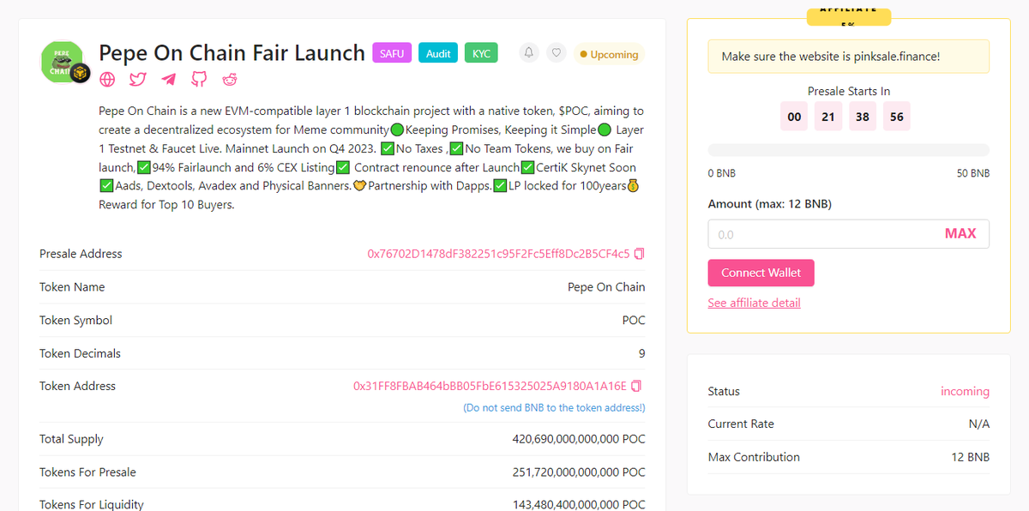The width and height of the screenshot is (1029, 511).
Task: Click the Pepe On Chain Fair Launch title
Action: tap(232, 52)
